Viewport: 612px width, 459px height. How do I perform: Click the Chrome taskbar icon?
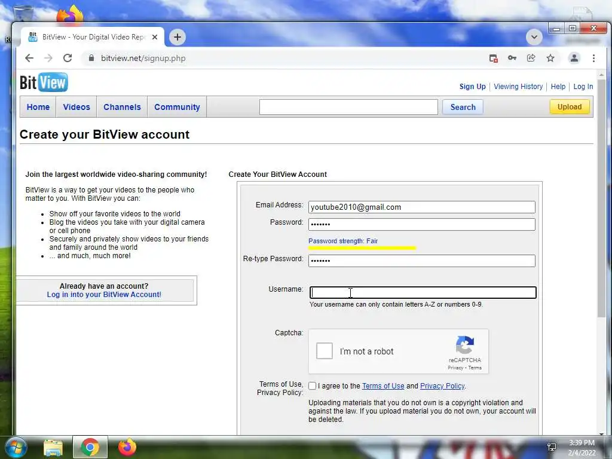pos(90,447)
